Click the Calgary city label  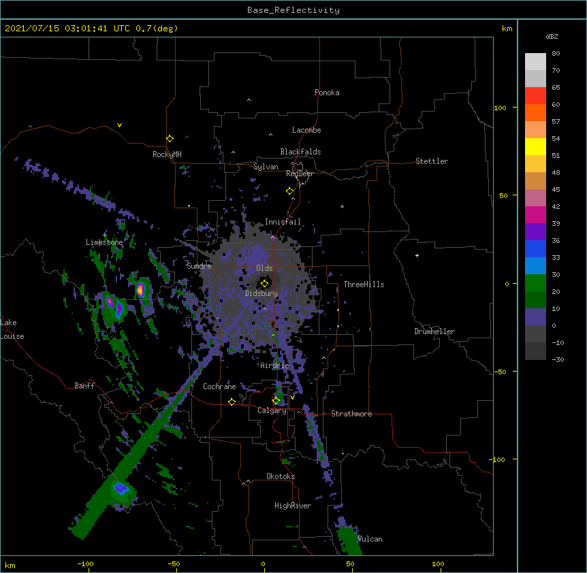[x=272, y=410]
